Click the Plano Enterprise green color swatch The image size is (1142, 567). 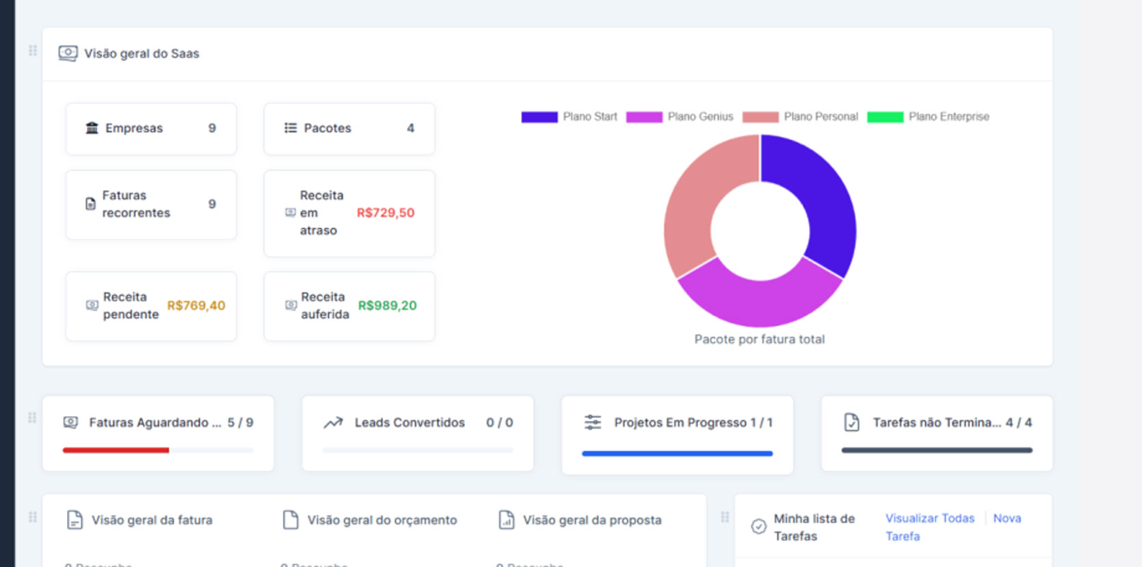click(885, 117)
